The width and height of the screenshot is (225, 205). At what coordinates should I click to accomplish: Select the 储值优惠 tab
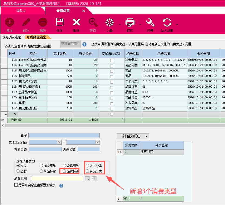[x=63, y=11]
